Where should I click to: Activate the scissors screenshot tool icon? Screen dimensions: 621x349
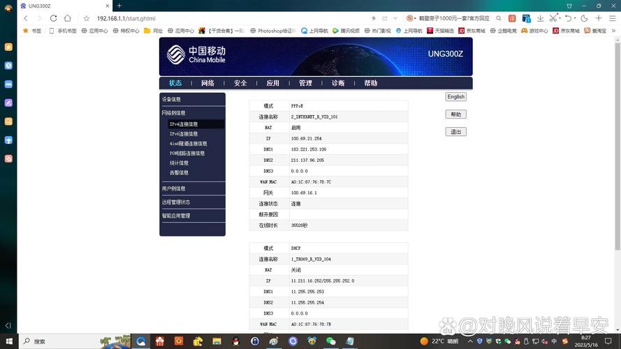553,18
